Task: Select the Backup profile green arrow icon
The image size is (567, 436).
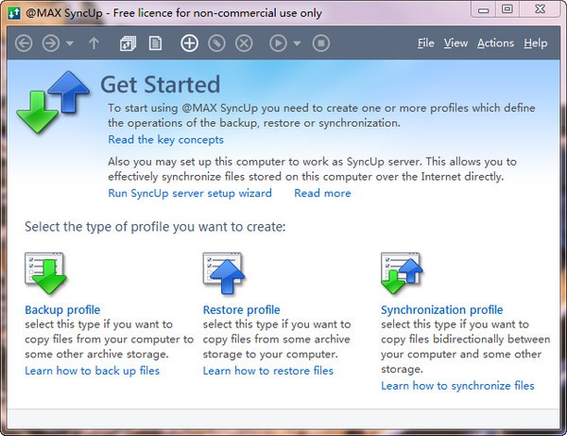Action: pos(45,274)
